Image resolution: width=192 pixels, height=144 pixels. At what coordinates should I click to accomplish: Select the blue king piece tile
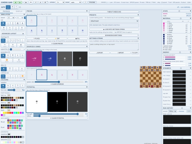[x=82, y=31]
